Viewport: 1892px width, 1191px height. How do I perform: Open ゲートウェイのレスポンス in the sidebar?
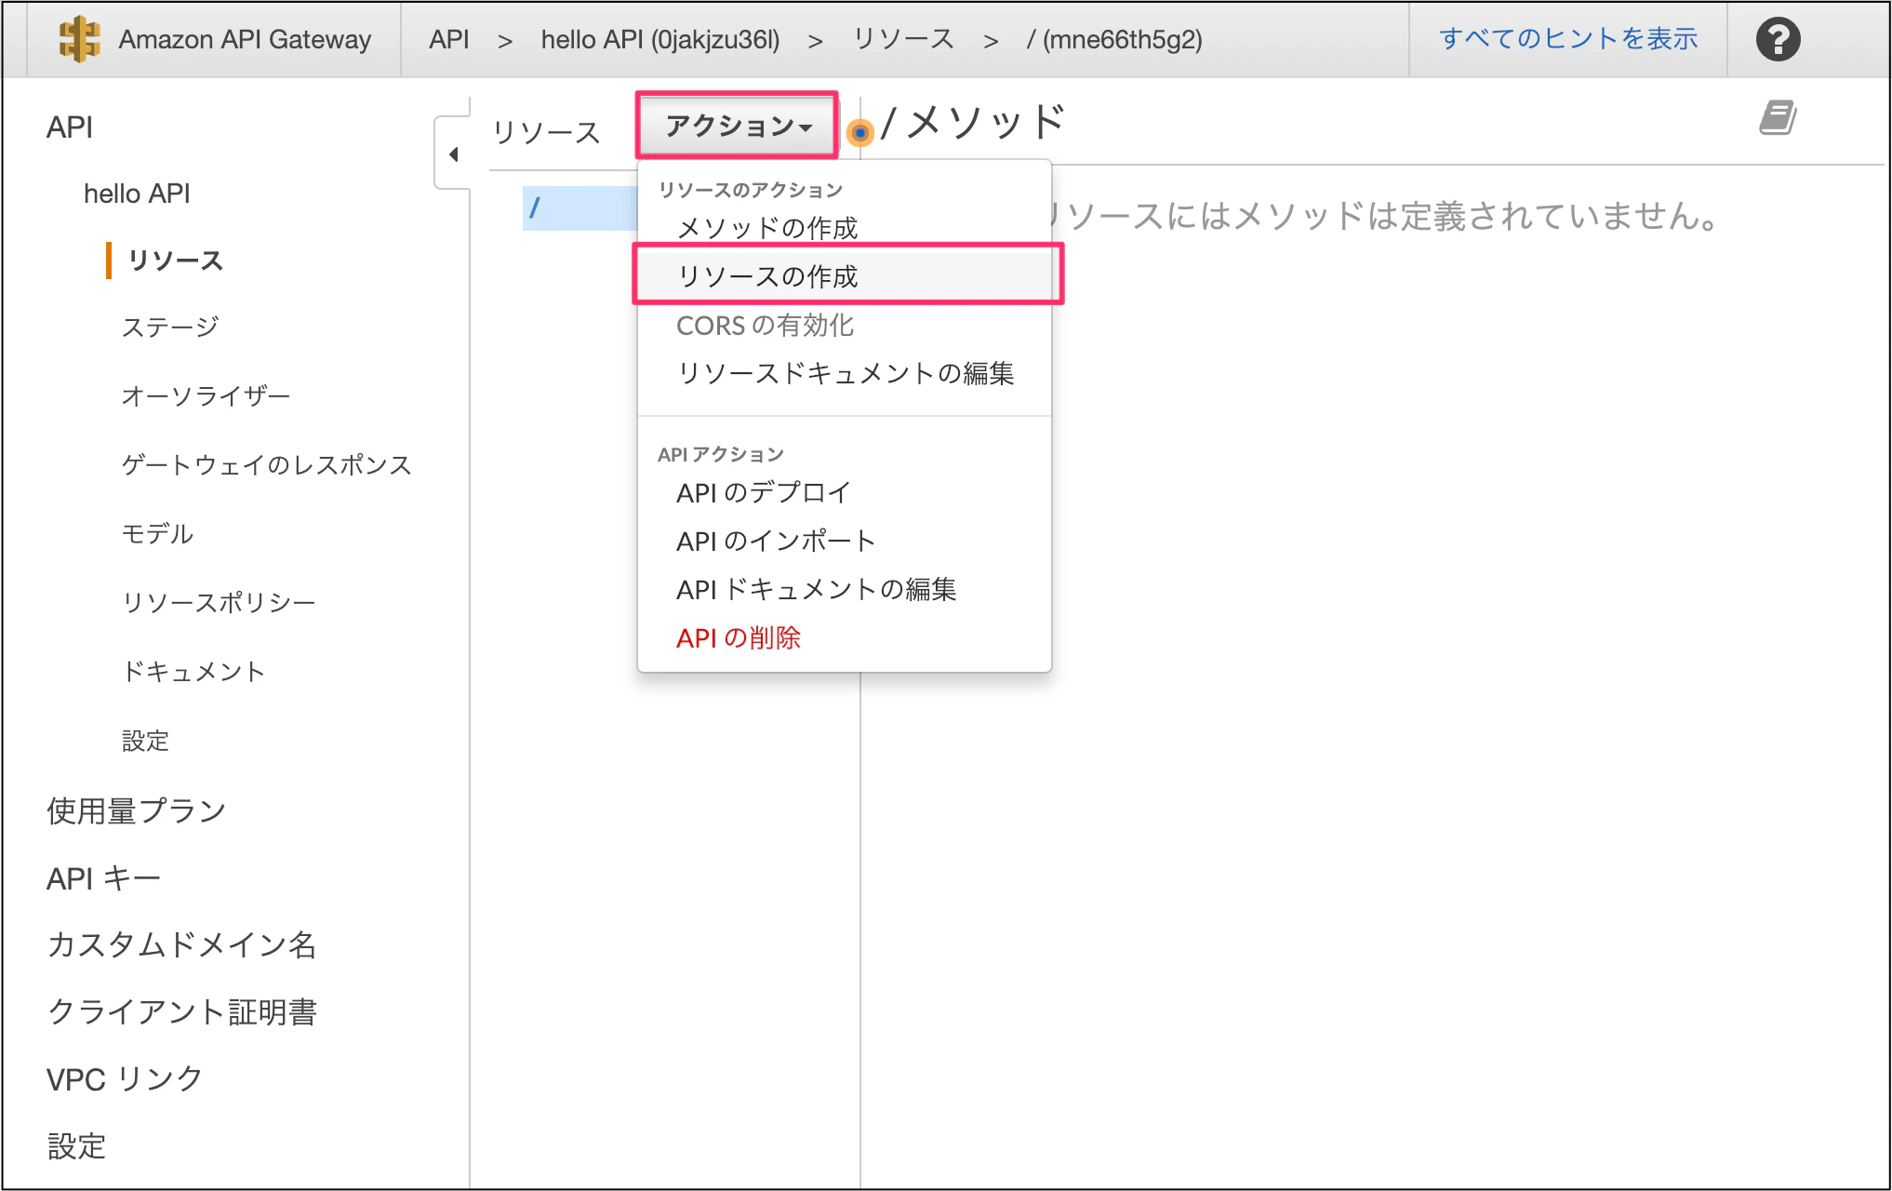click(x=266, y=465)
